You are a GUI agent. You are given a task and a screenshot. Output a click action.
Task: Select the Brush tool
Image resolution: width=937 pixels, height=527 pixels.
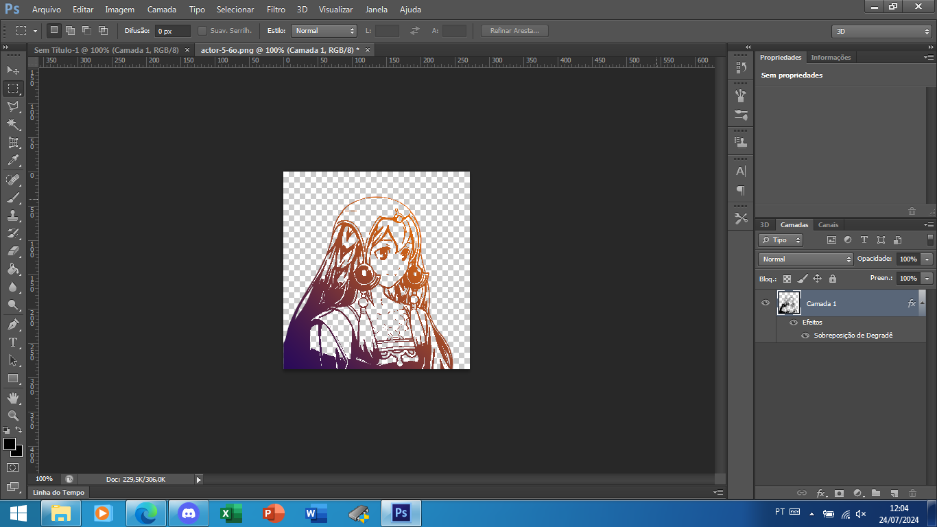[13, 197]
